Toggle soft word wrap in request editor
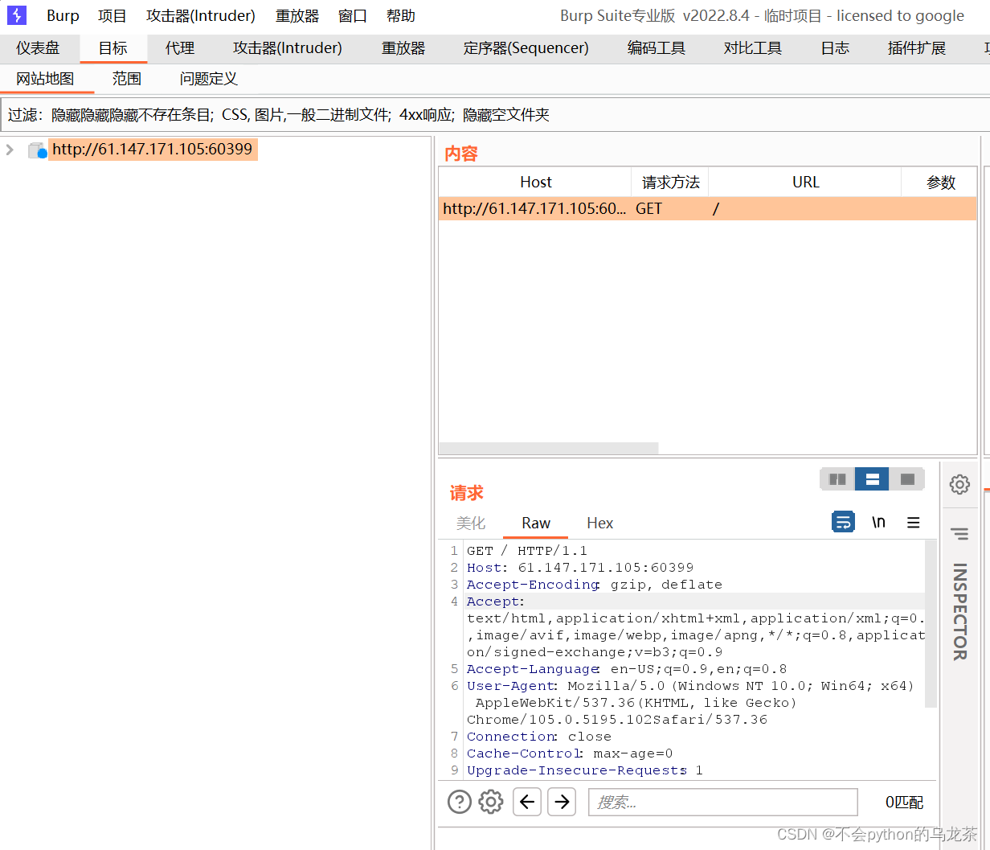 pyautogui.click(x=843, y=521)
